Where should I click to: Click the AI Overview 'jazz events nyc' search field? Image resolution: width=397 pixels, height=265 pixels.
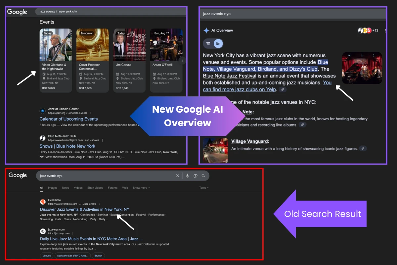pos(293,14)
